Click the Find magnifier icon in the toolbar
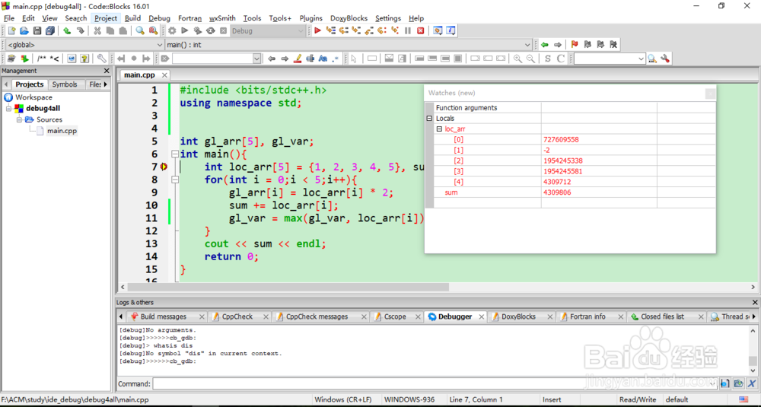 (140, 30)
